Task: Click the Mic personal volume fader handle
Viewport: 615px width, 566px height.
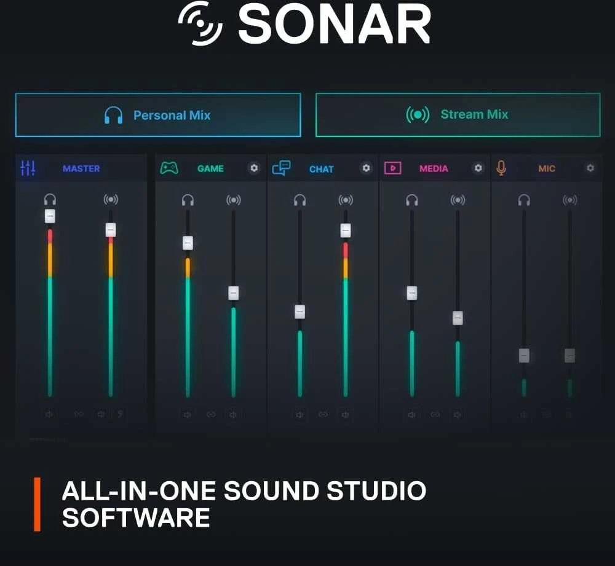Action: [524, 355]
